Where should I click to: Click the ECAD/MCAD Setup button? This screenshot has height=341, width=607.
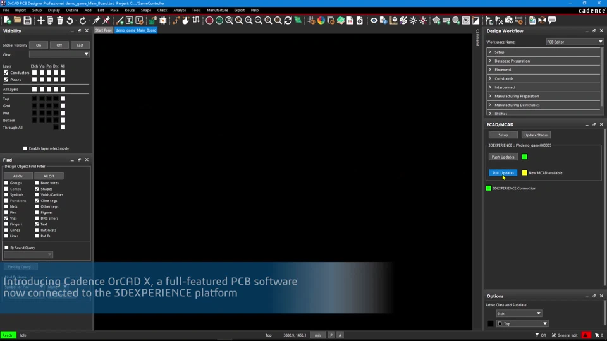coord(503,135)
